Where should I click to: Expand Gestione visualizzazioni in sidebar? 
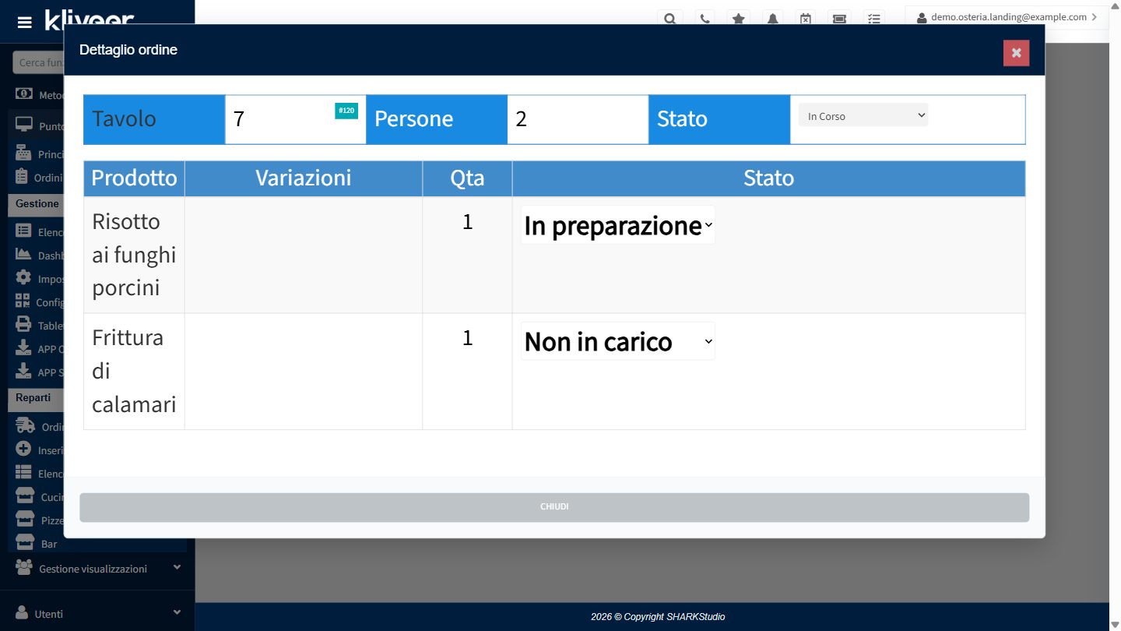tap(97, 569)
